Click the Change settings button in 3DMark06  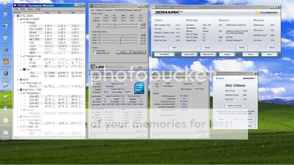(x=207, y=48)
